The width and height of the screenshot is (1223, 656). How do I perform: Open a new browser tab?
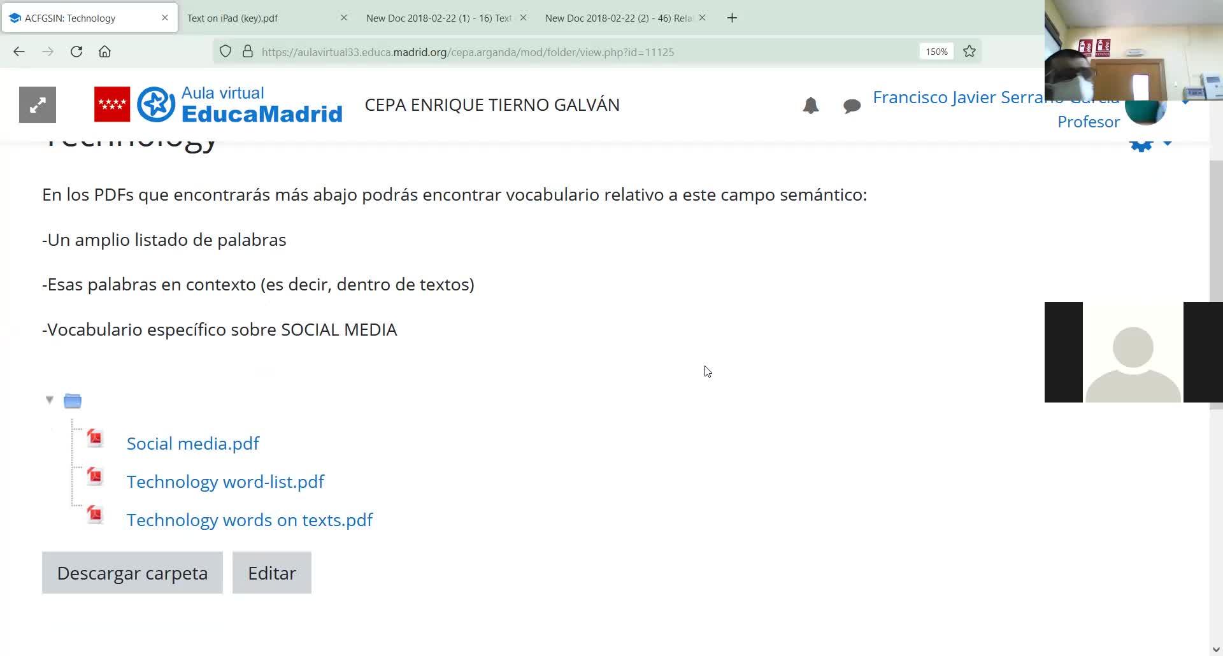(732, 18)
